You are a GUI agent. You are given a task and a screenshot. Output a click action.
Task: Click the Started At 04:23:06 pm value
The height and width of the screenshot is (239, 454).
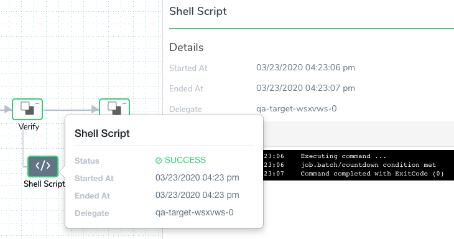pyautogui.click(x=305, y=67)
